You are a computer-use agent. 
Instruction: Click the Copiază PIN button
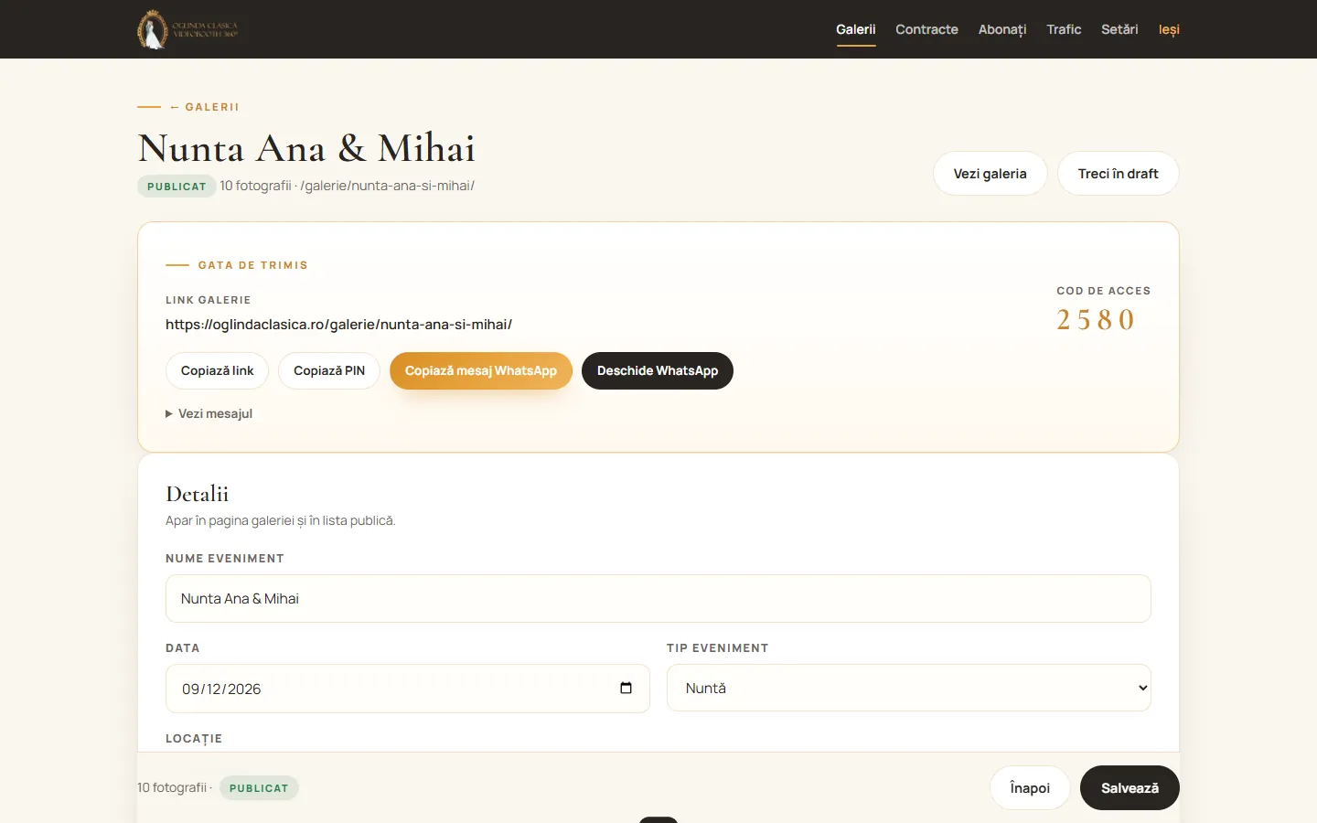pyautogui.click(x=329, y=370)
